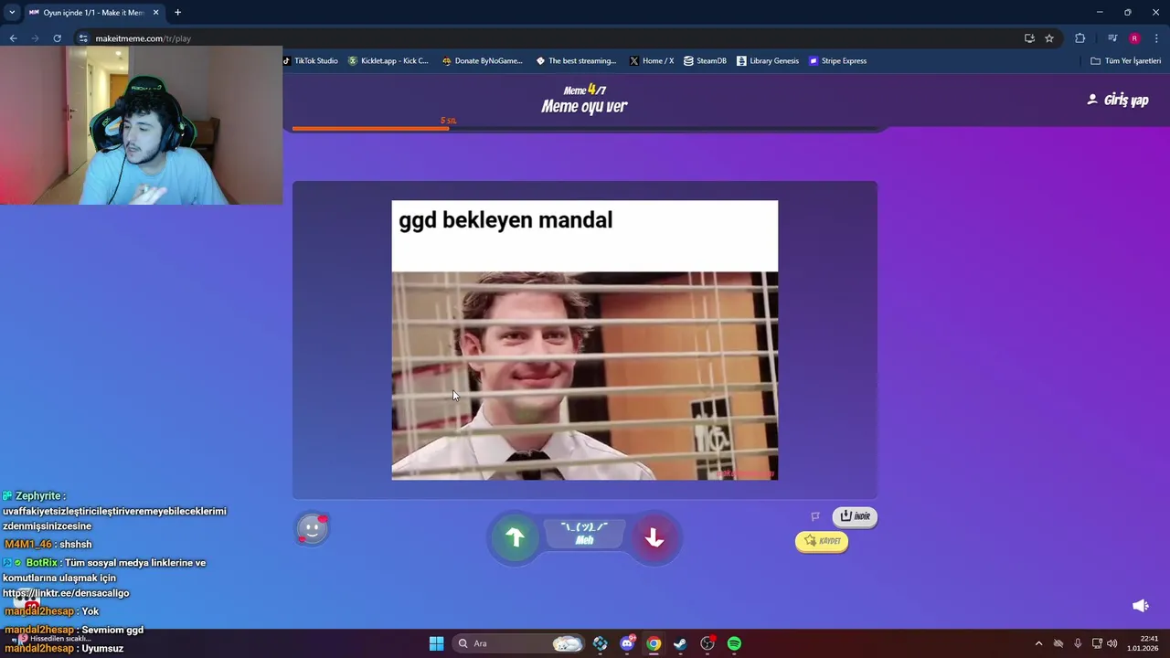The image size is (1170, 658).
Task: Vote Meh with the shrug button
Action: pyautogui.click(x=585, y=534)
